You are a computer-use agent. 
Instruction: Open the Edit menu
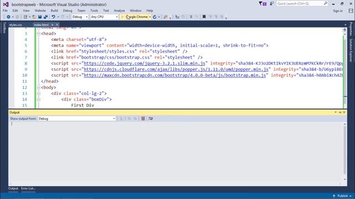pos(15,11)
